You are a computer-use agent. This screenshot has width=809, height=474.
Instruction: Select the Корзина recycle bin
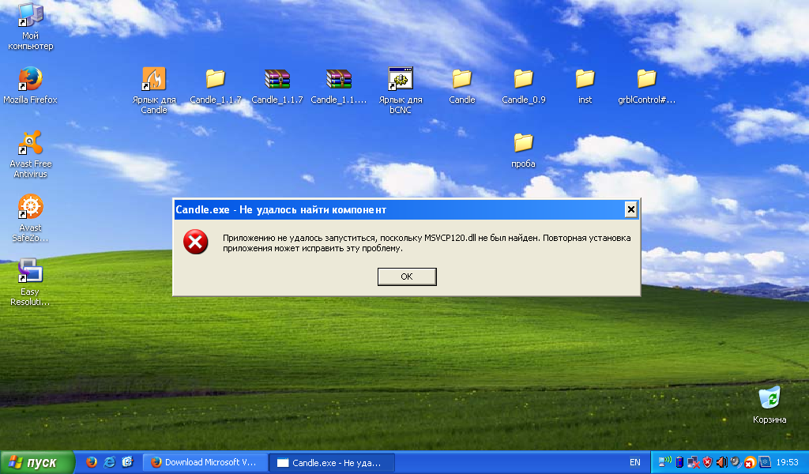(769, 405)
